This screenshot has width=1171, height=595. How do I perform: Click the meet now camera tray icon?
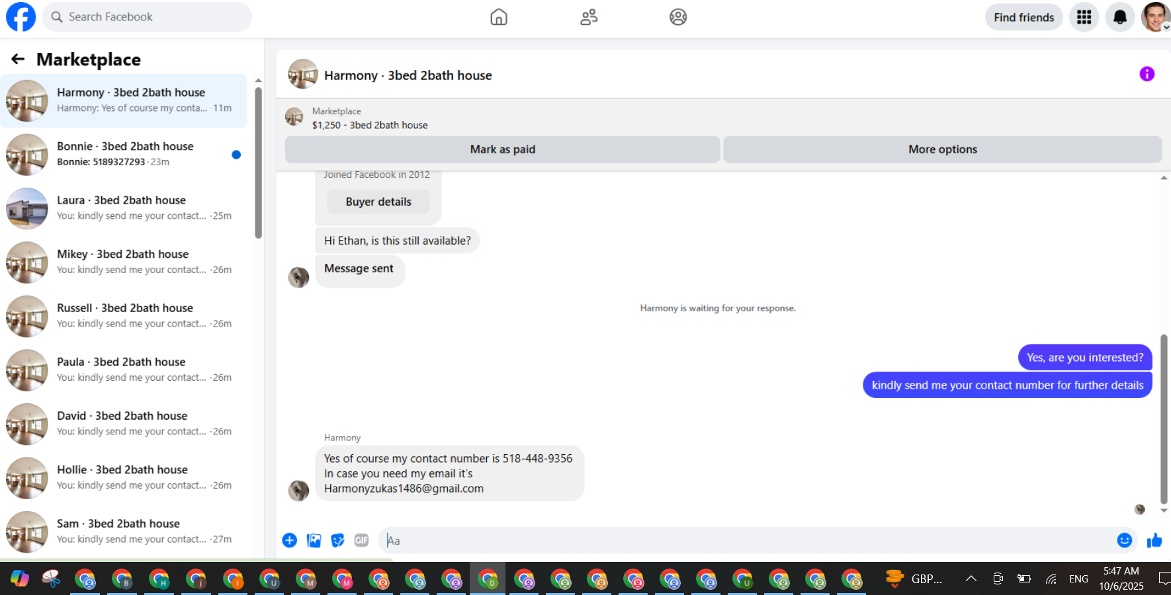click(x=998, y=579)
